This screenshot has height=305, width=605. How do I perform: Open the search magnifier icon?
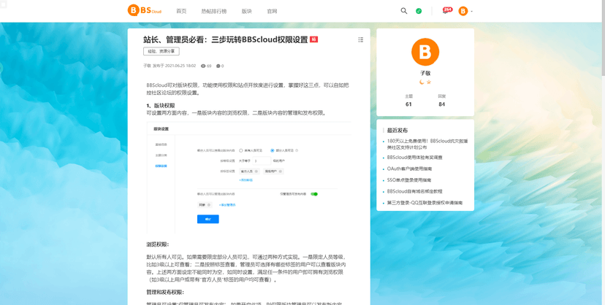coord(403,11)
